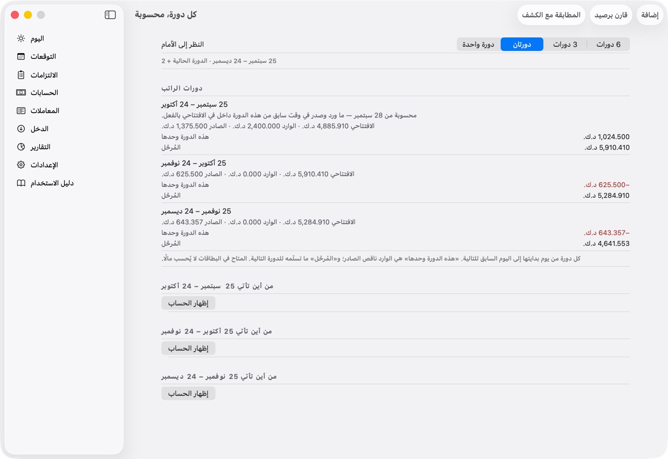Switch to the 6 دورات segment

pyautogui.click(x=609, y=44)
